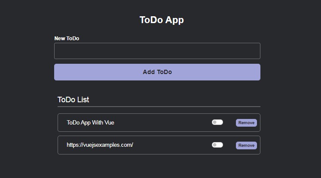Screen dimensions: 321x178
Task: Click the New ToDo field label
Action: 67,39
